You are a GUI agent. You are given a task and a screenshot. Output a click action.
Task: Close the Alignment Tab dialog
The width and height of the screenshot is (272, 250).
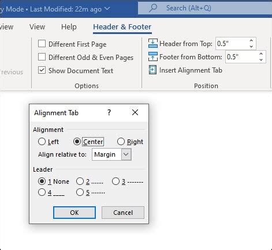pos(135,112)
